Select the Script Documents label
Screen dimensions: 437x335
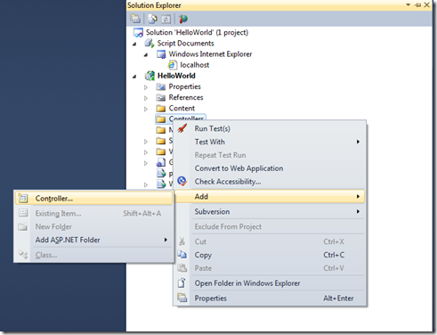point(185,44)
